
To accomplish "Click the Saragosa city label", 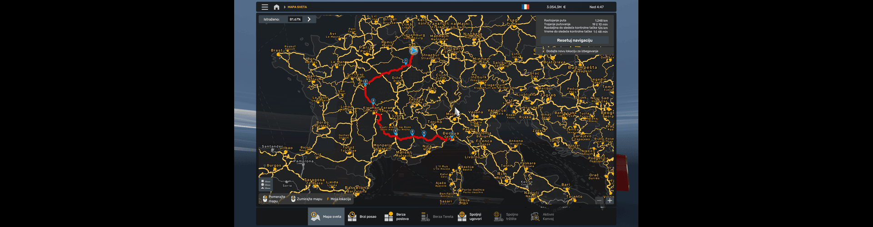I will (314, 180).
